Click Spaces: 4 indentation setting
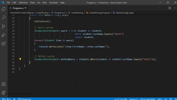 coord(134,99)
